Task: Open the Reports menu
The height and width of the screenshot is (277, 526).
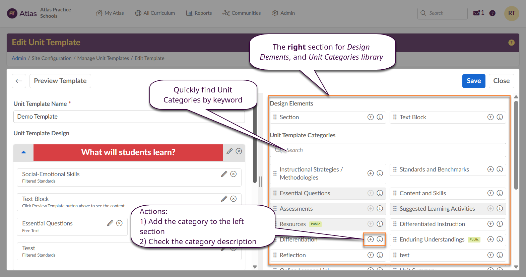Action: tap(199, 13)
